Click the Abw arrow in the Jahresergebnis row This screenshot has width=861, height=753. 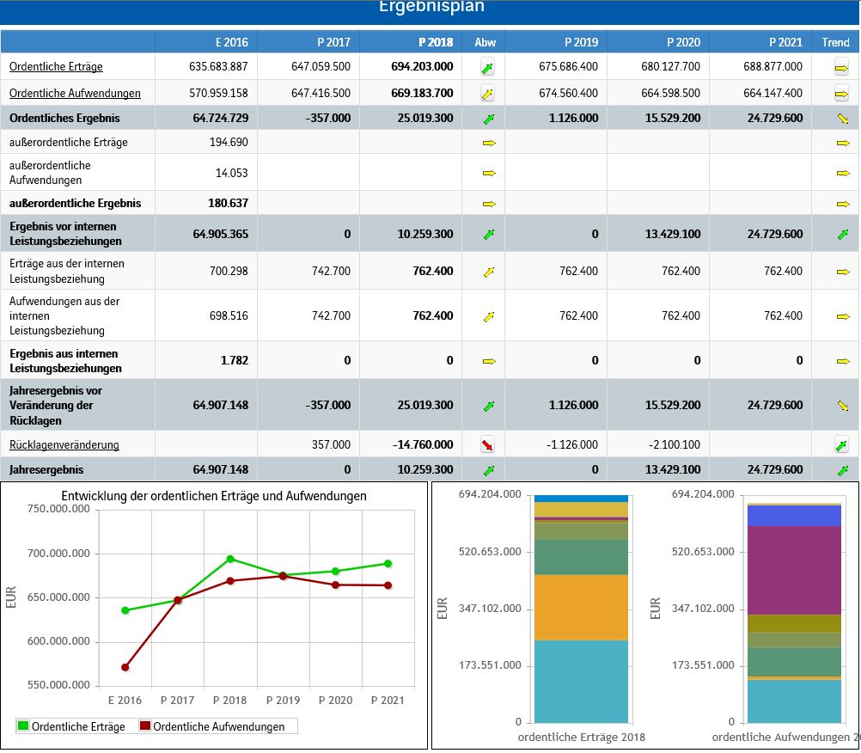coord(489,471)
